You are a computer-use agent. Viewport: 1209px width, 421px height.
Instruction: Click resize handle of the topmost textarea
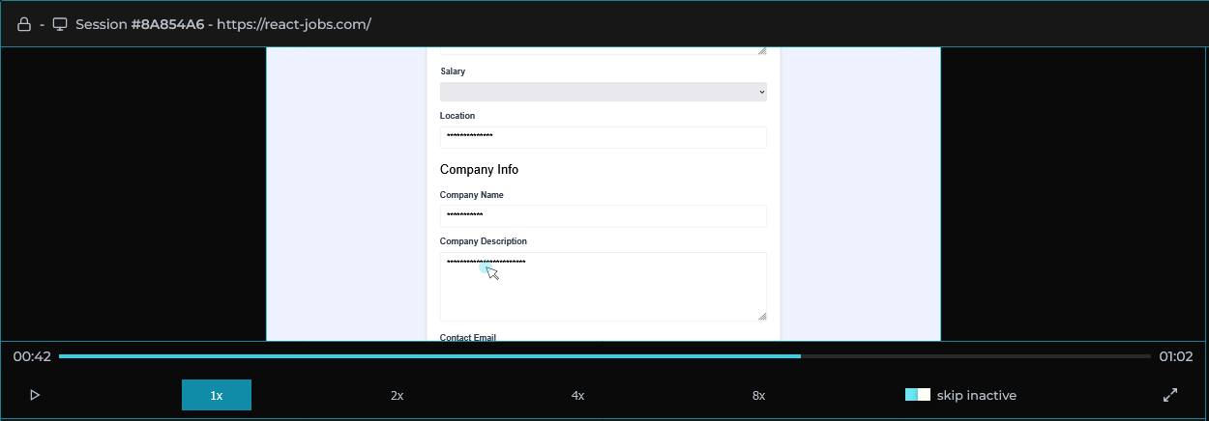pos(761,50)
